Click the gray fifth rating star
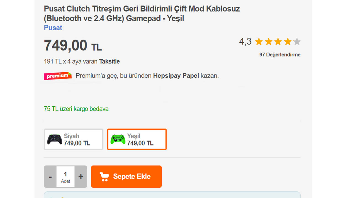353x198 pixels. [297, 42]
